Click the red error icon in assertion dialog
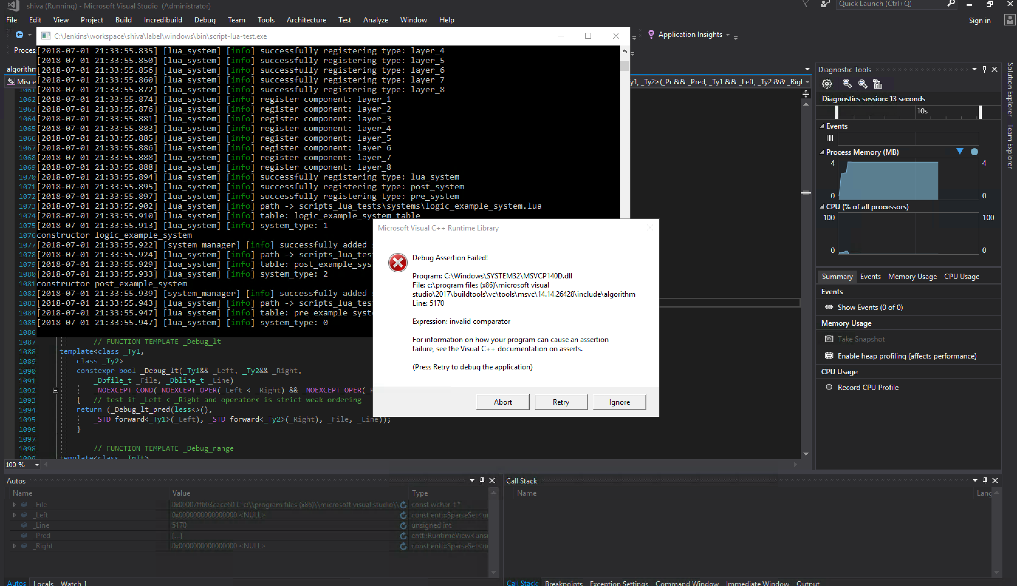The width and height of the screenshot is (1017, 586). (x=397, y=262)
